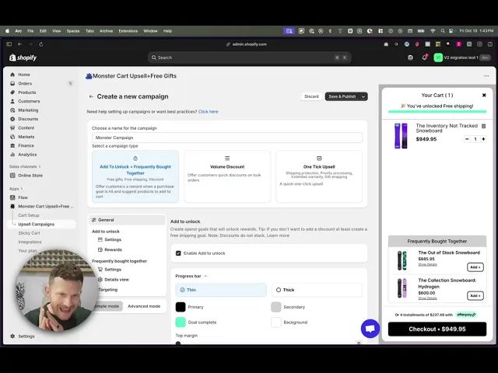Open Markets in the sidebar
Image resolution: width=498 pixels, height=373 pixels.
click(26, 137)
